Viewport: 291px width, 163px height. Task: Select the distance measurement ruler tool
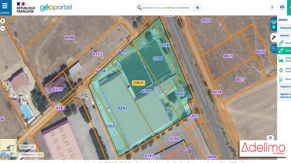click(x=282, y=43)
